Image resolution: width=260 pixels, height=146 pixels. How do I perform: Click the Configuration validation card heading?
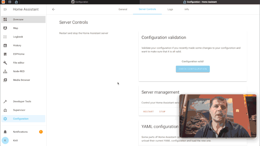coord(164,37)
